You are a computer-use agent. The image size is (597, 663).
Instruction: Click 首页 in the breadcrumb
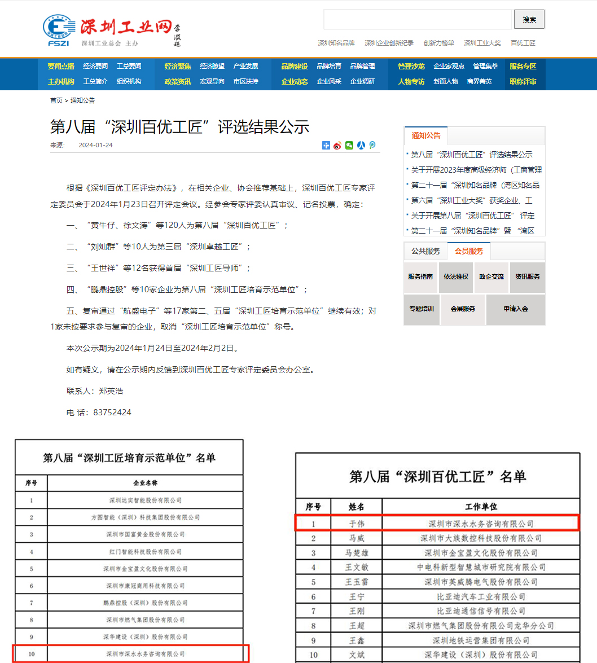(x=56, y=100)
